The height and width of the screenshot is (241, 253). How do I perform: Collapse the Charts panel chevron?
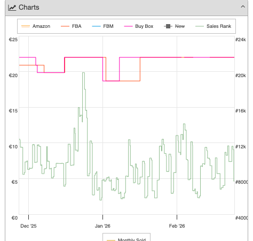[x=243, y=7]
